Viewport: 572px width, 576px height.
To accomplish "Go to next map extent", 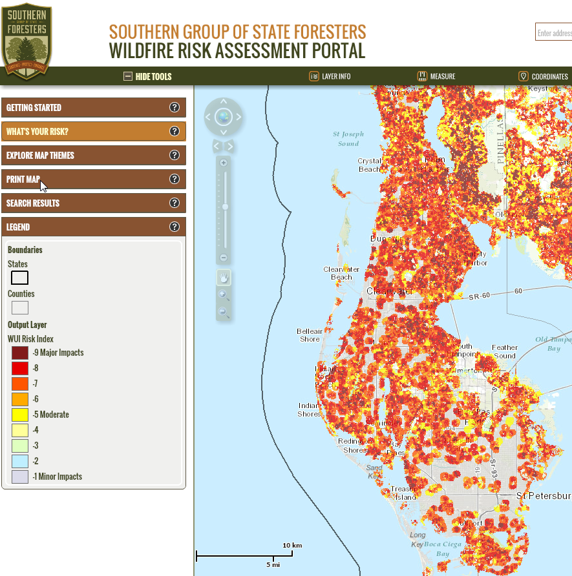I will [x=230, y=146].
